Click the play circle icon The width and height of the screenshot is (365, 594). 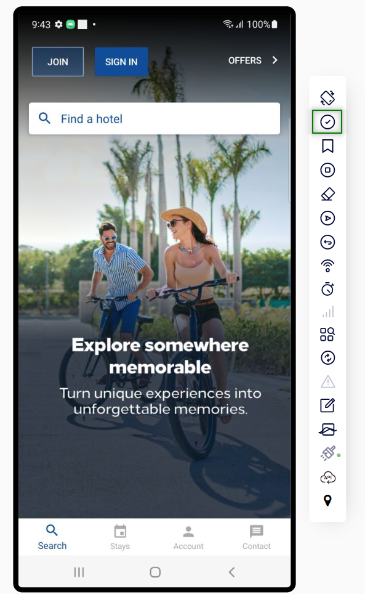point(327,218)
